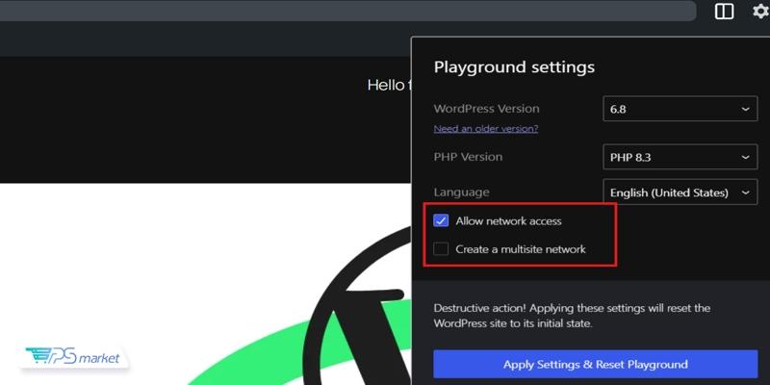
Task: Click the chevron arrow beside PHP 8.3
Action: [x=745, y=157]
